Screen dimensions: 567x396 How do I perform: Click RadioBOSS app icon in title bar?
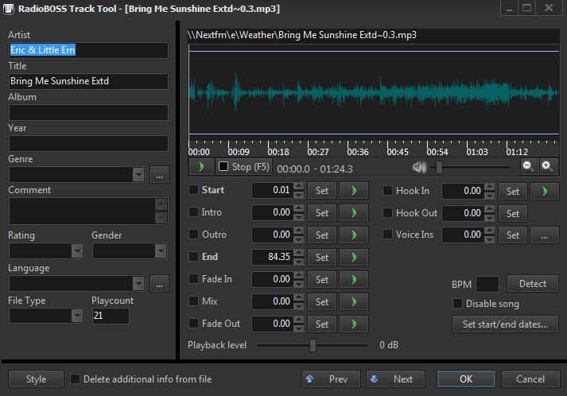8,9
